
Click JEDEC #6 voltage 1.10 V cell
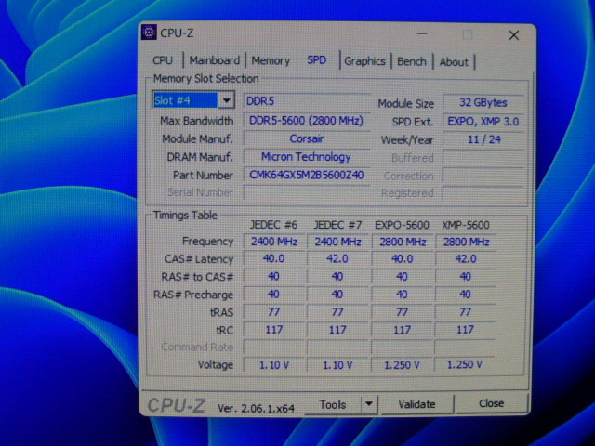pyautogui.click(x=274, y=365)
